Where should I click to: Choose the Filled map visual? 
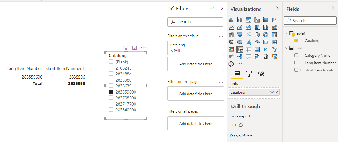point(240,42)
